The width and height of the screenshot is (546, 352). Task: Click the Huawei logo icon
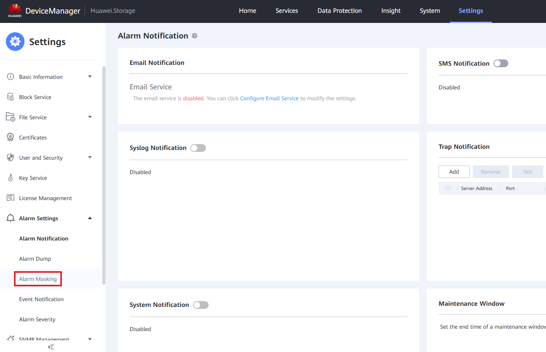(15, 10)
